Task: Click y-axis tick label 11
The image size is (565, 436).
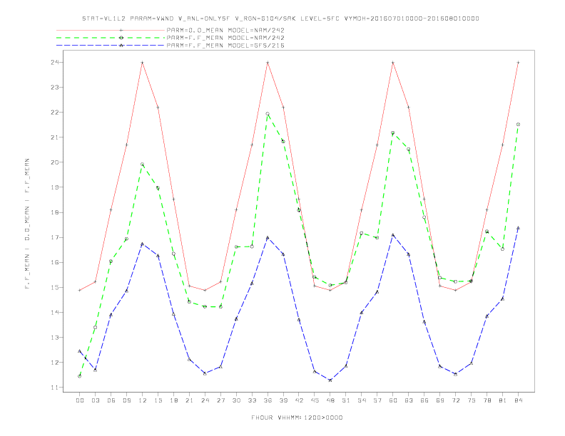Action: [x=55, y=388]
